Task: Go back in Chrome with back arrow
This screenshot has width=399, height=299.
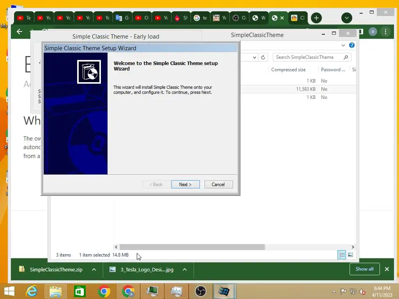Action: (x=19, y=32)
